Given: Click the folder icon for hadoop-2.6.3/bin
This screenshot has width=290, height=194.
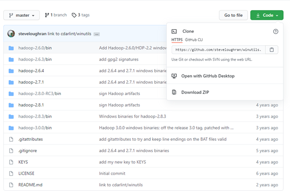Looking at the screenshot, I should (x=11, y=60).
